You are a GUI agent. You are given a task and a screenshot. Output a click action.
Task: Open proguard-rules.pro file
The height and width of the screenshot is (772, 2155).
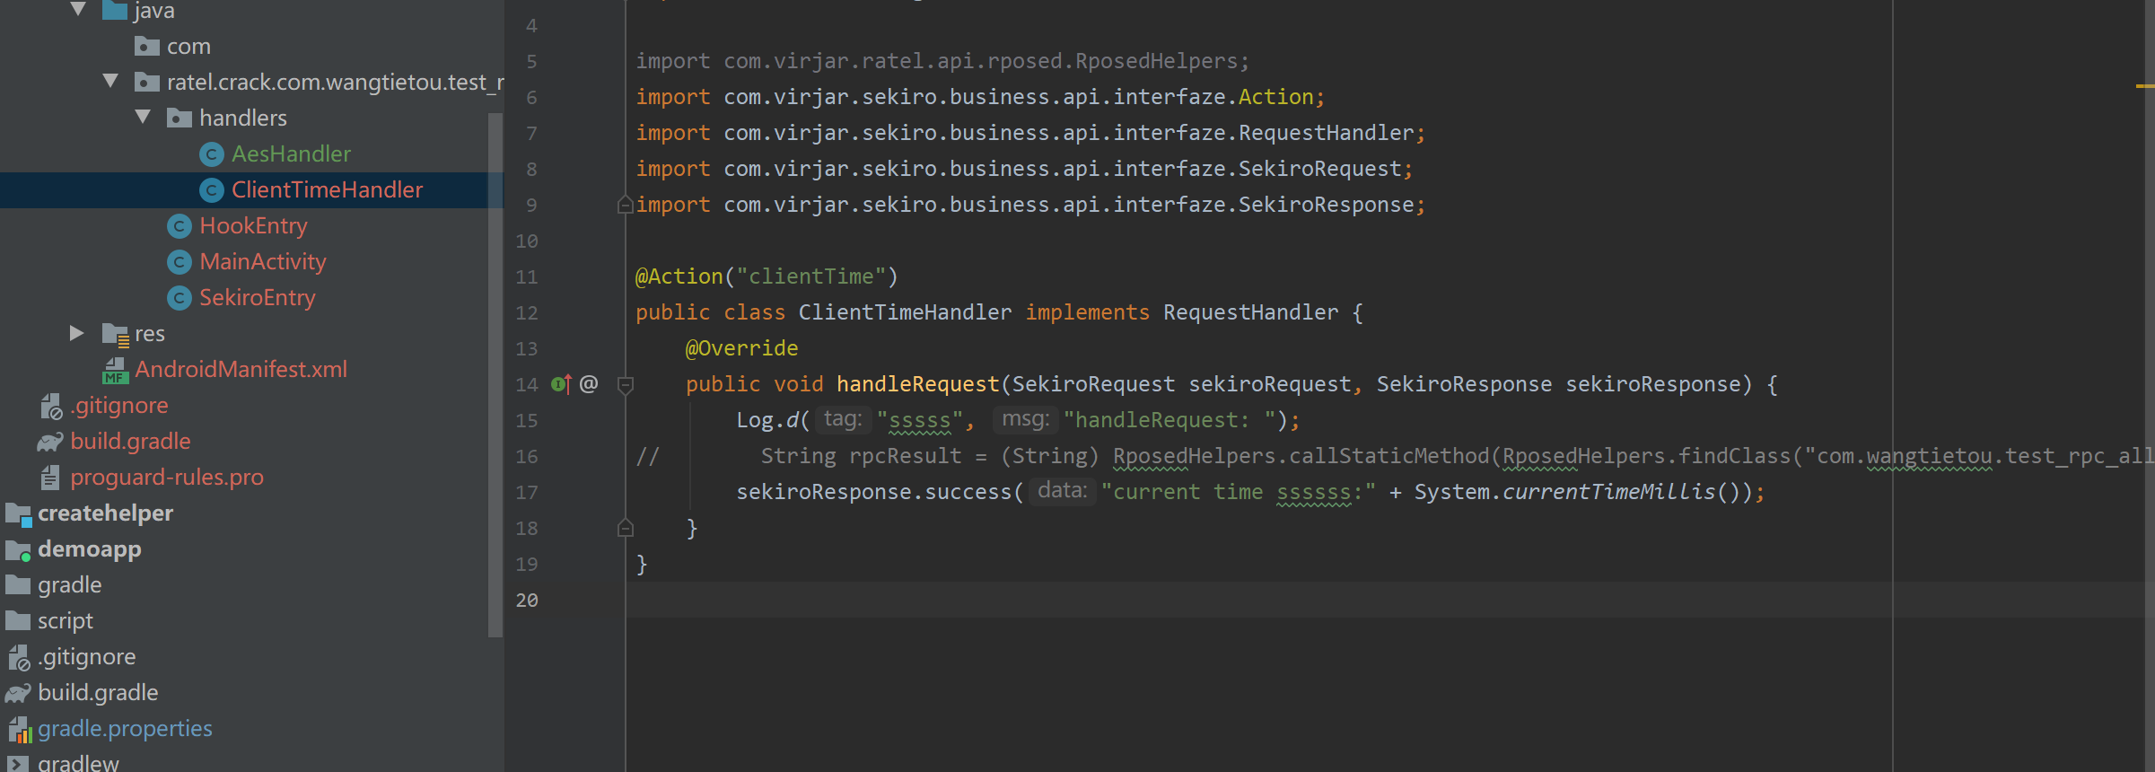point(167,477)
